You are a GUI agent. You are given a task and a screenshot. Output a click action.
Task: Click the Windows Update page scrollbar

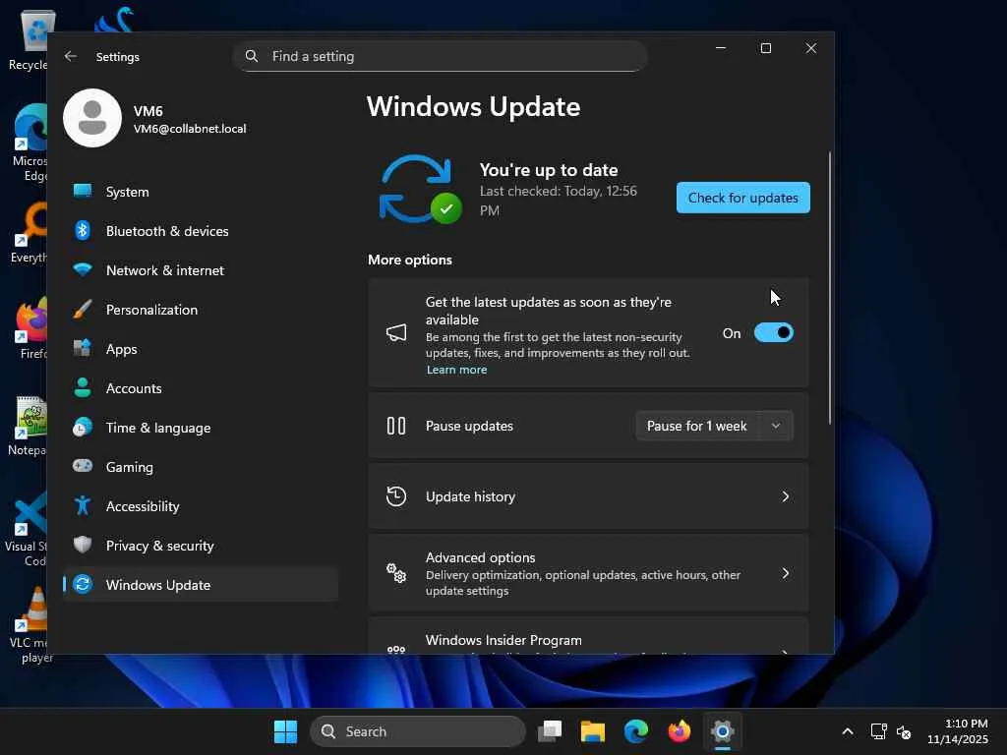(x=830, y=288)
